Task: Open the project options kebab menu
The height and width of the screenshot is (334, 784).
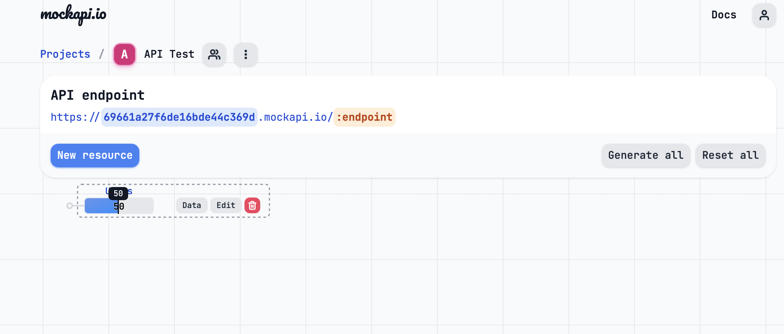Action: [x=246, y=54]
